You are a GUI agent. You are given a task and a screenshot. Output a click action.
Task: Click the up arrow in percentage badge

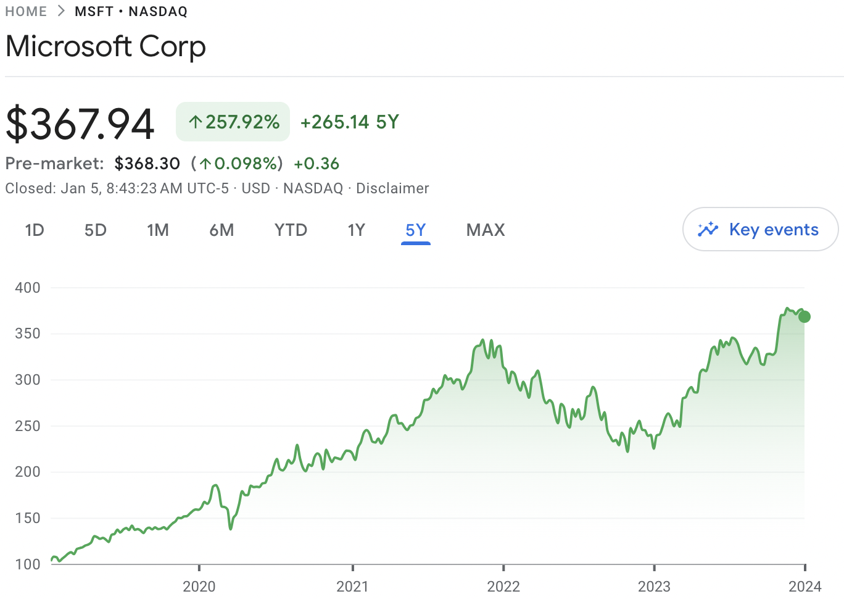point(196,122)
